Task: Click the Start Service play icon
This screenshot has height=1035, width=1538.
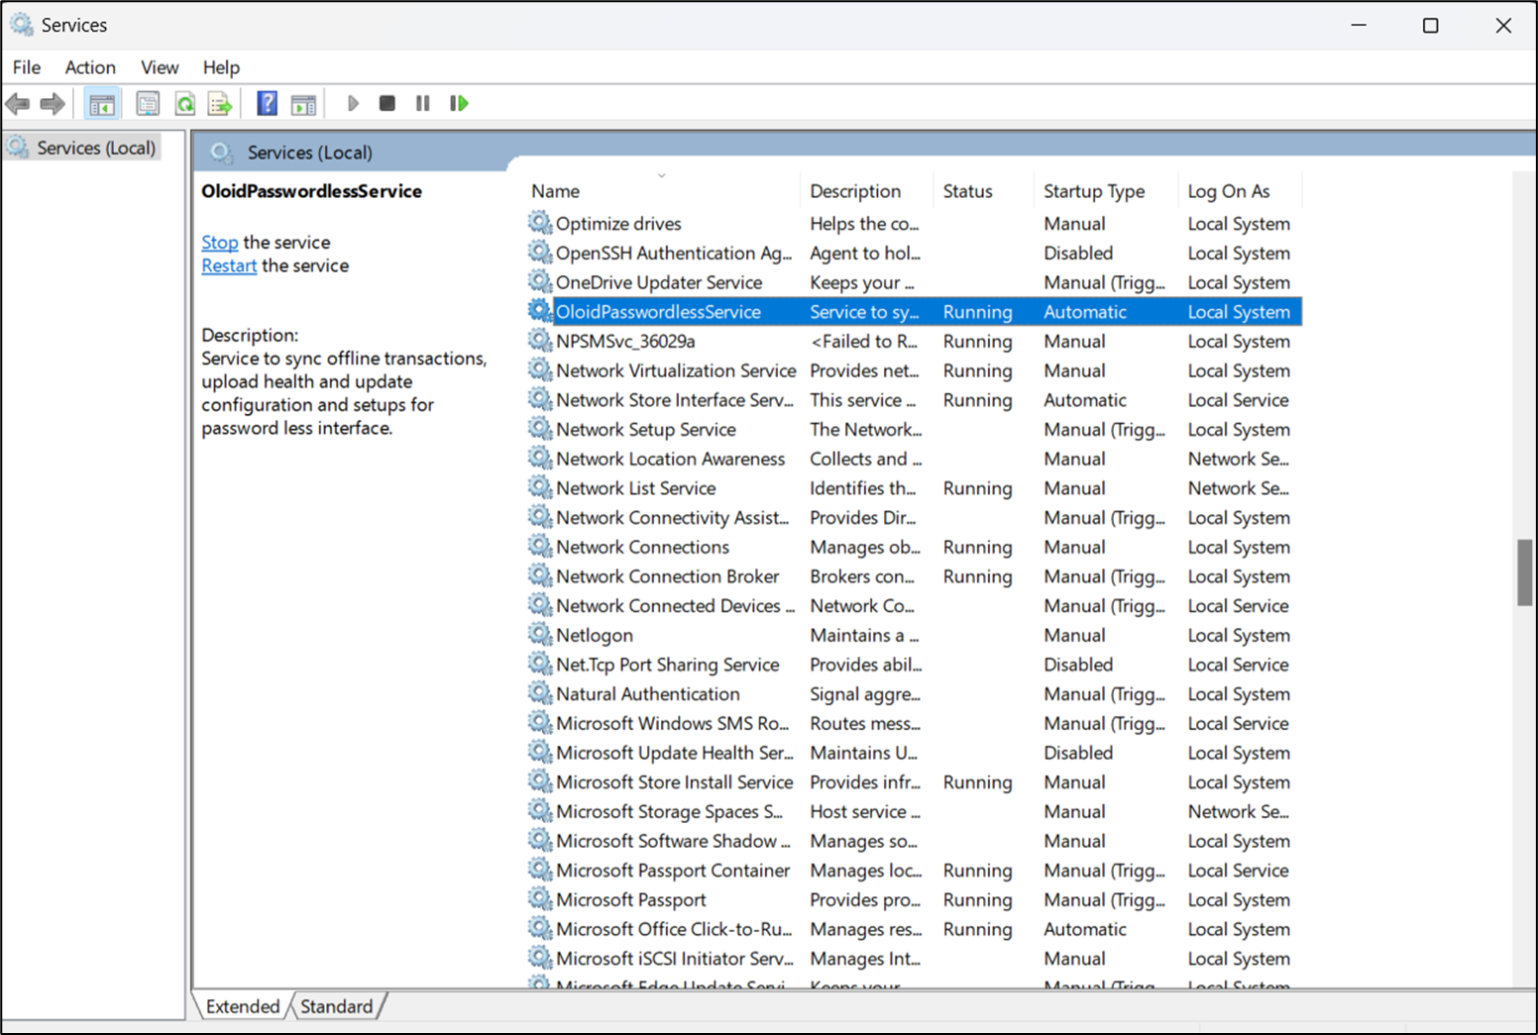Action: pos(353,103)
